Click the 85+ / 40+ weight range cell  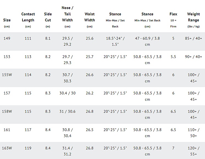pos(193,38)
